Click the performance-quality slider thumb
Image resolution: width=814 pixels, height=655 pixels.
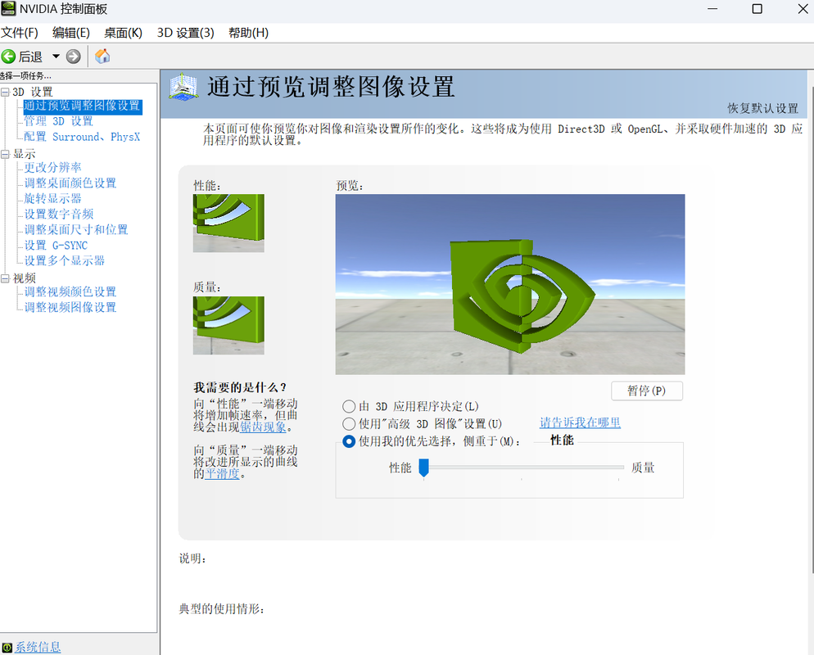(x=423, y=468)
